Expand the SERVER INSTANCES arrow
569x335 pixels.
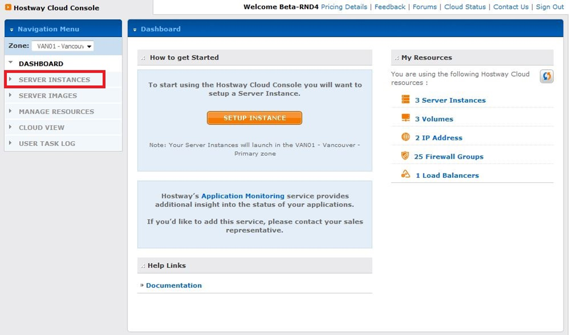[10, 79]
